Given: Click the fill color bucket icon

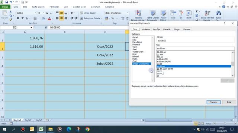Looking at the screenshot, I should pos(43,18).
